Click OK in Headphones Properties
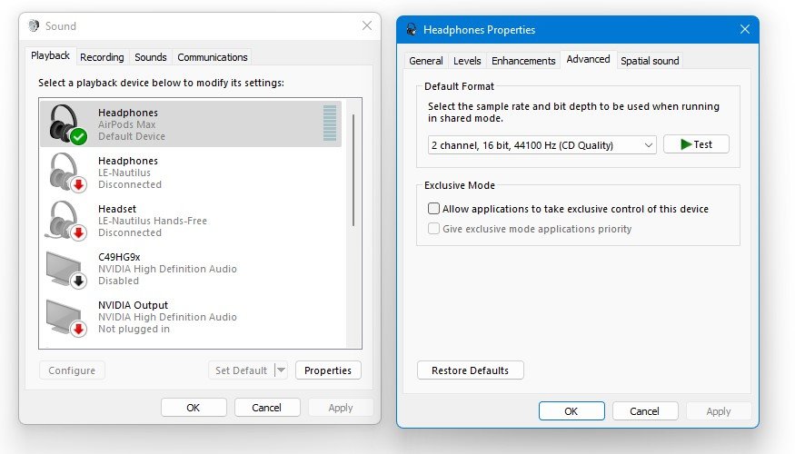 (x=571, y=411)
